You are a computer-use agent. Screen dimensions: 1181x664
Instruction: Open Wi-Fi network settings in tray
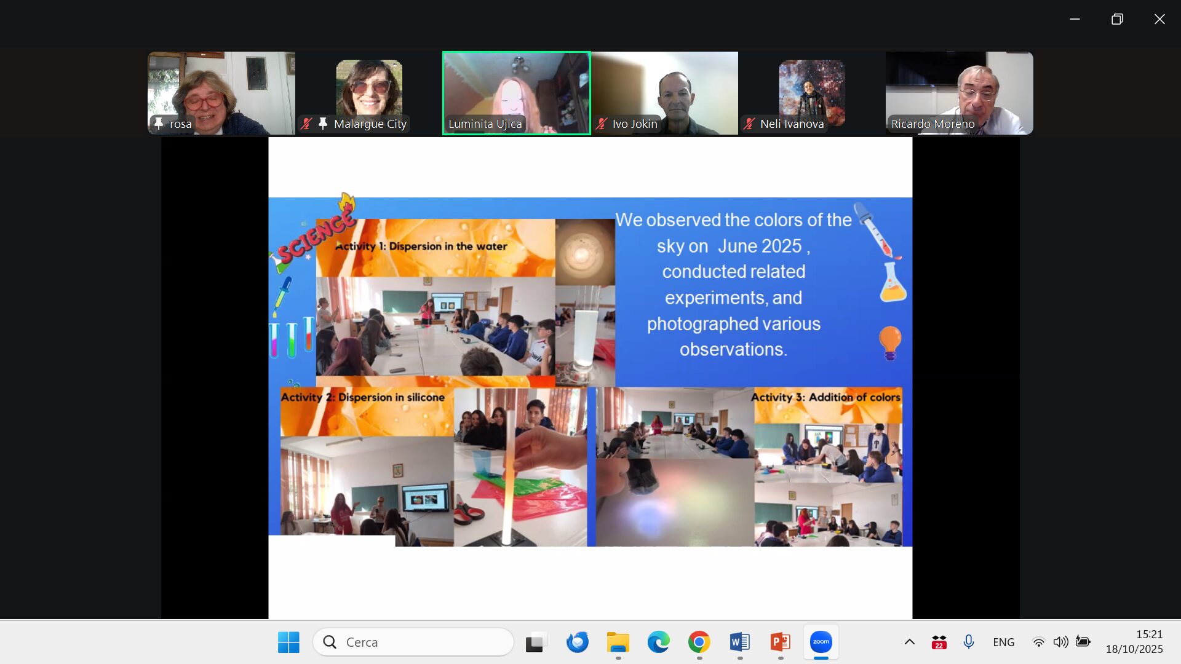1038,642
